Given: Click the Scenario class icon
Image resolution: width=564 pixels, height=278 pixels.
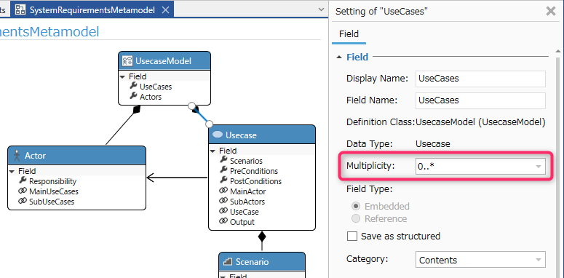Looking at the screenshot, I should point(227,262).
